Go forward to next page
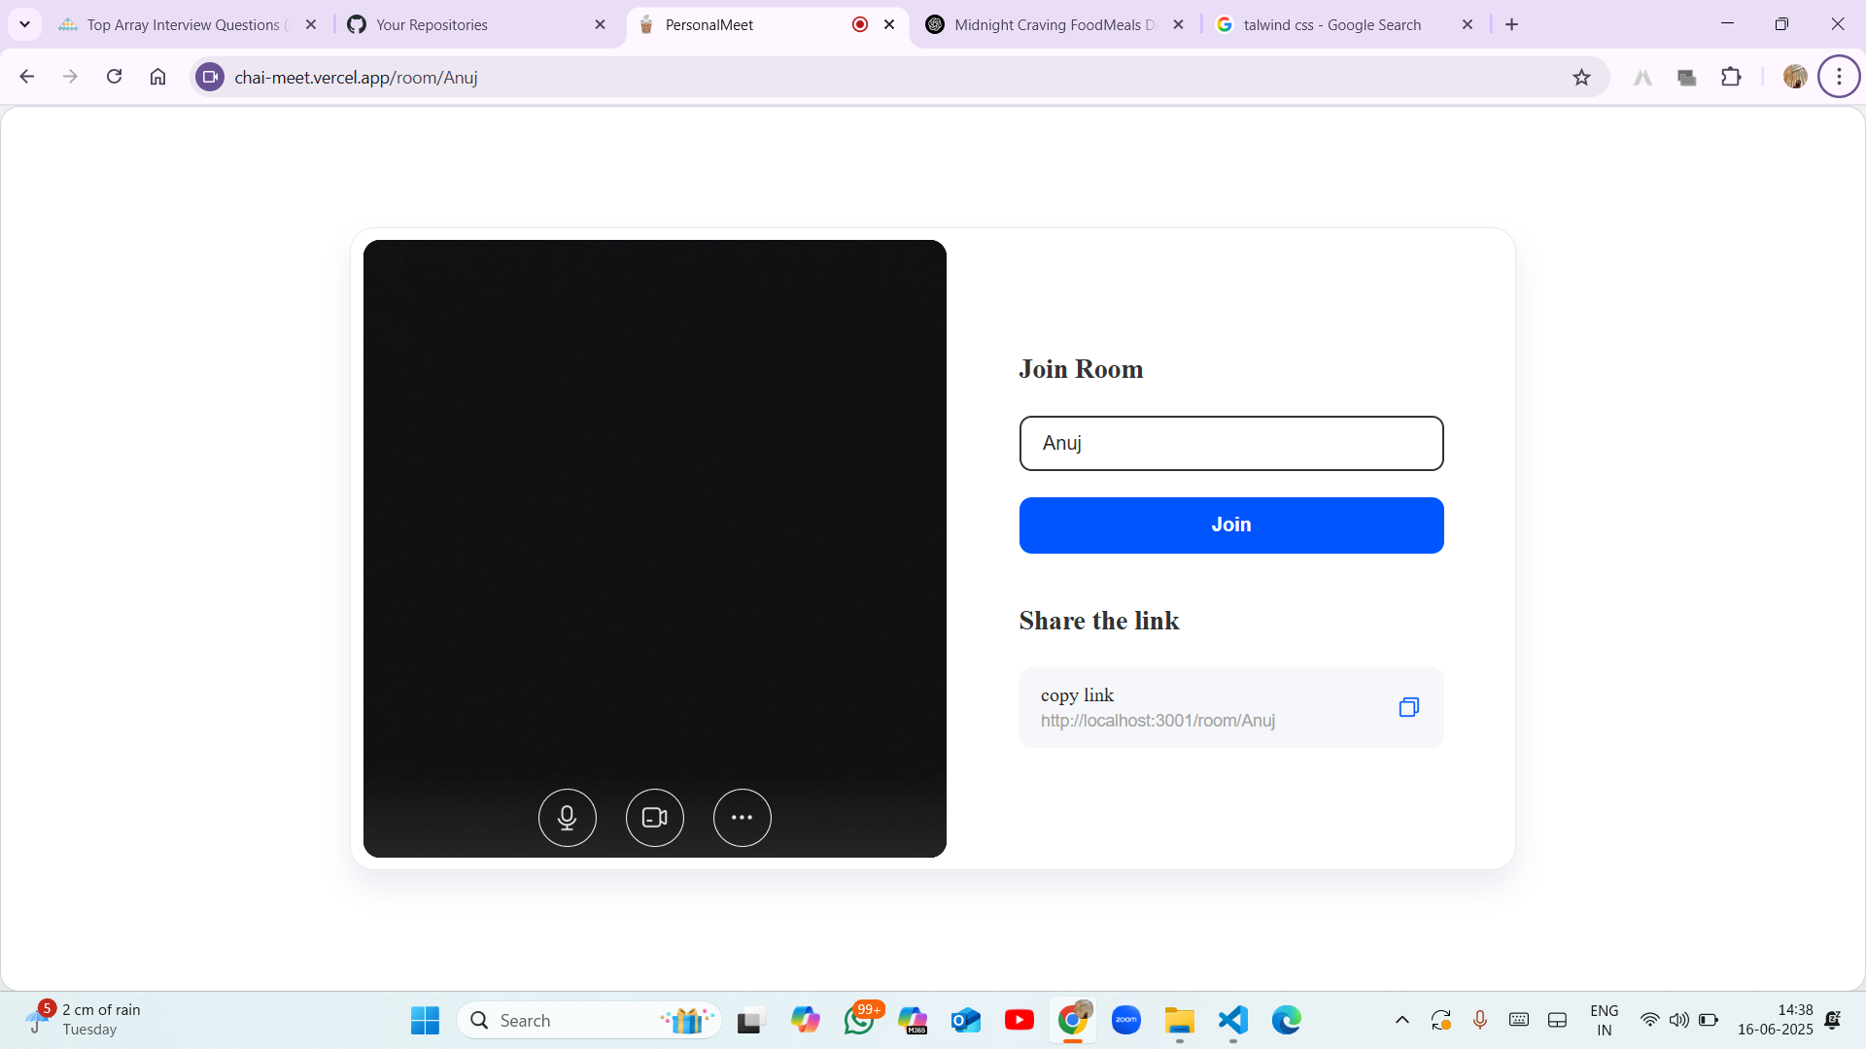 pos(70,77)
